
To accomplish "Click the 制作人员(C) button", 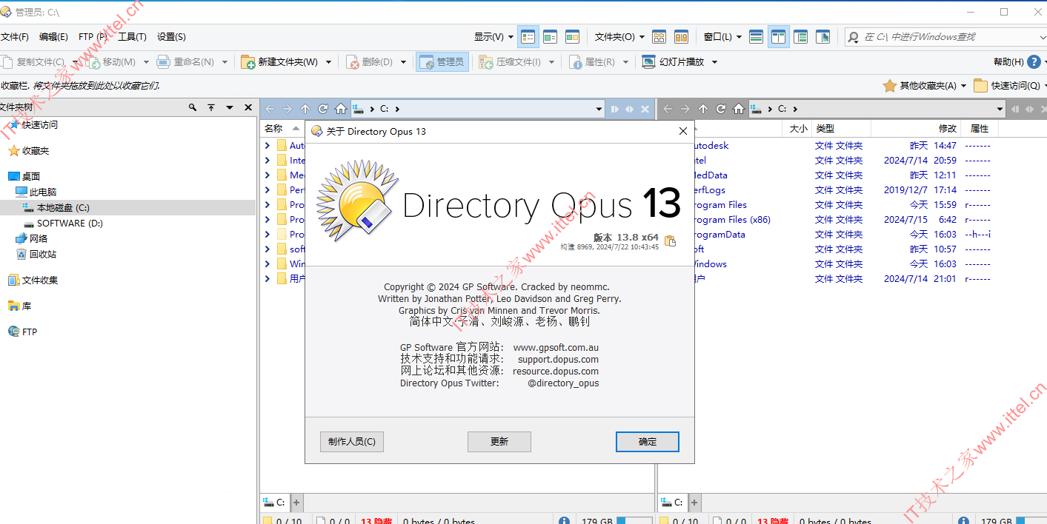I will coord(351,441).
